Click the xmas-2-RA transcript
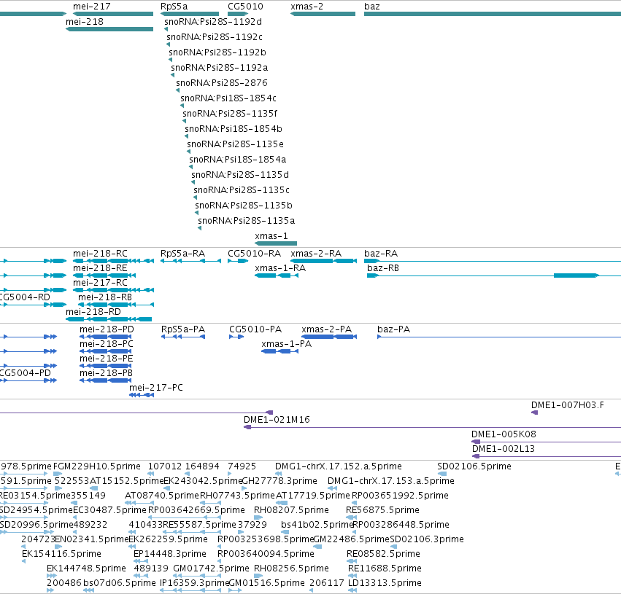This screenshot has height=594, width=621. 323,261
